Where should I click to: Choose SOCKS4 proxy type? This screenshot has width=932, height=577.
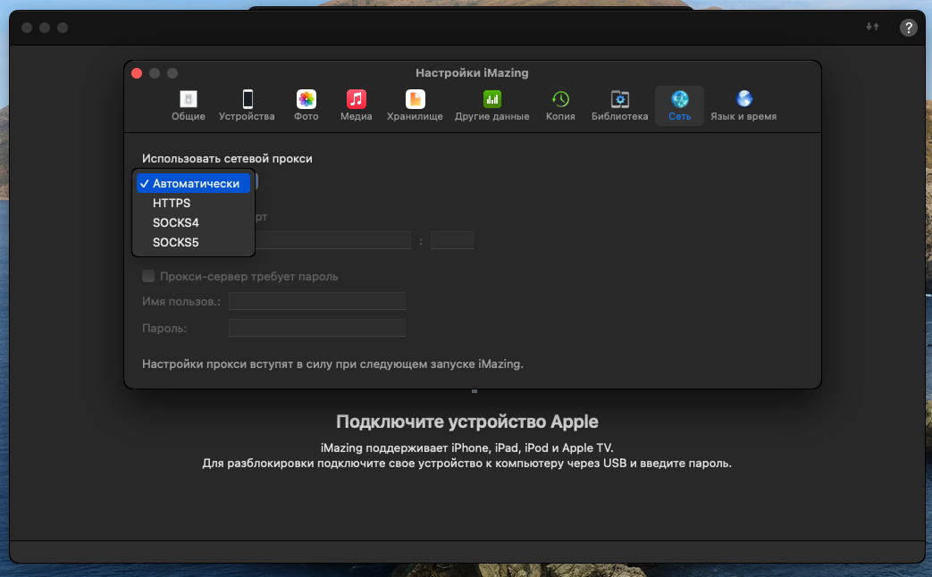point(193,222)
